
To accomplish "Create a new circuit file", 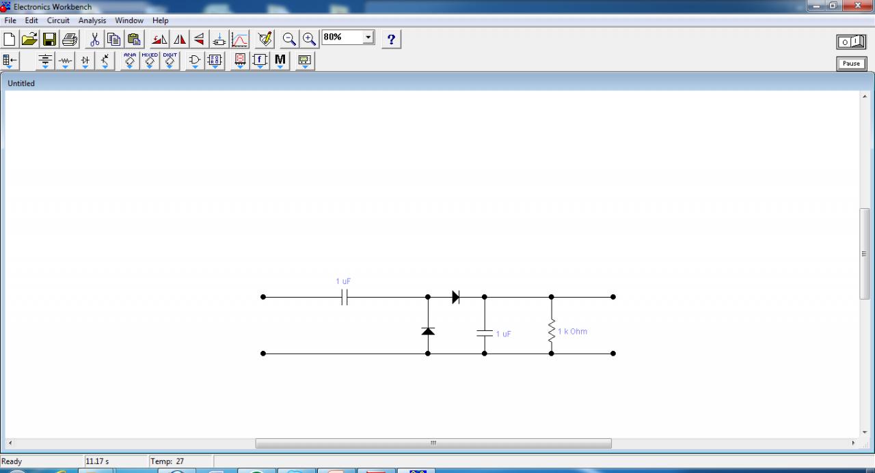I will (x=10, y=40).
